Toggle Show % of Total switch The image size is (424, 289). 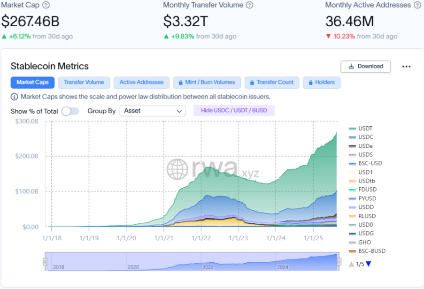pos(70,111)
